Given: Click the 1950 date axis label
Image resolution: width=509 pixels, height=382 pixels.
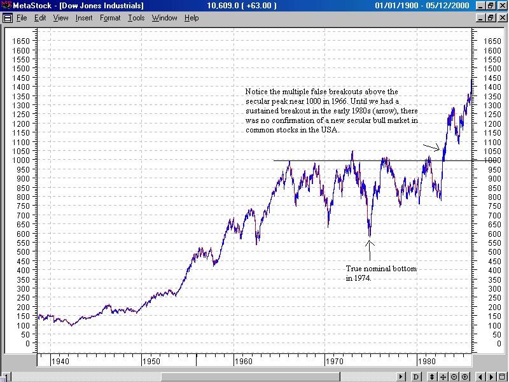Looking at the screenshot, I should (x=151, y=361).
